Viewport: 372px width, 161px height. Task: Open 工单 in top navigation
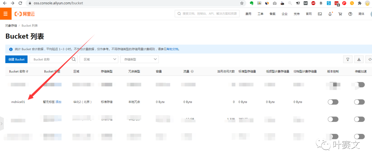click(x=260, y=14)
